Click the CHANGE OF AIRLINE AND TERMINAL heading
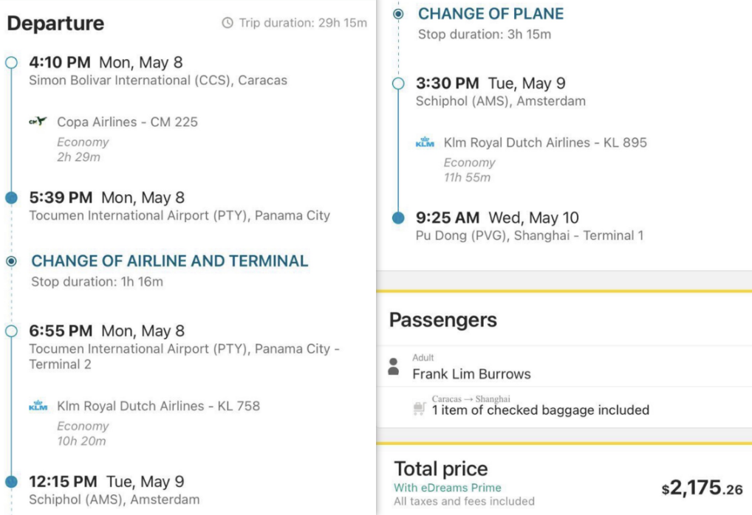752x515 pixels. click(x=170, y=261)
